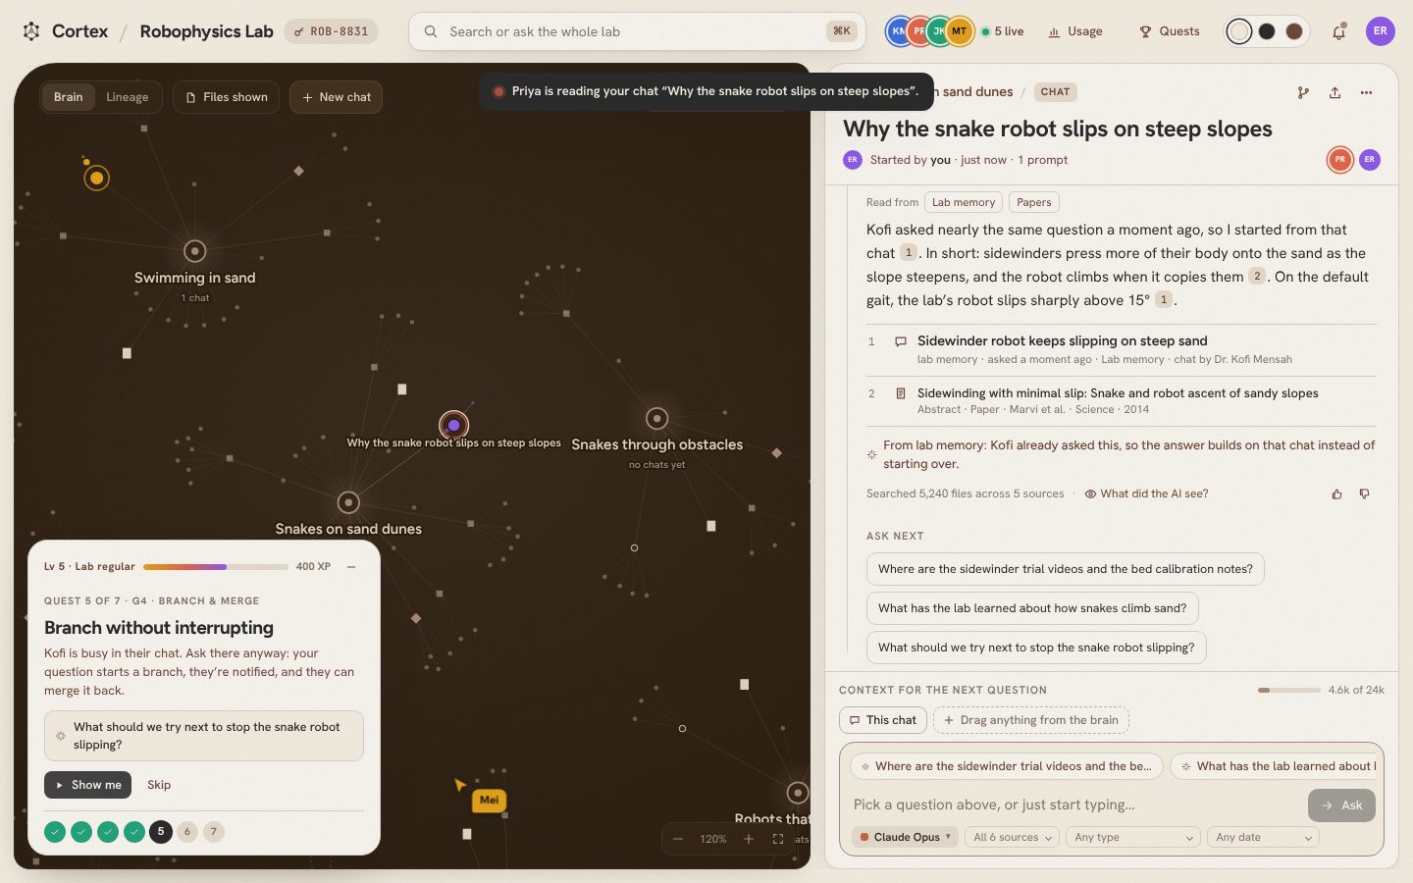Image resolution: width=1413 pixels, height=883 pixels.
Task: Click the branch chat icon
Action: click(1303, 92)
